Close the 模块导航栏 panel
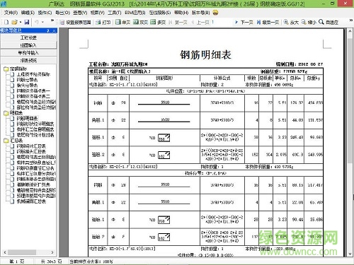The width and height of the screenshot is (354, 265). [x=54, y=30]
